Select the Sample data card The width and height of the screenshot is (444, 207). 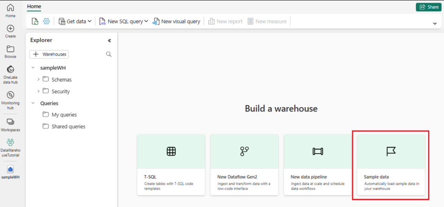(391, 164)
